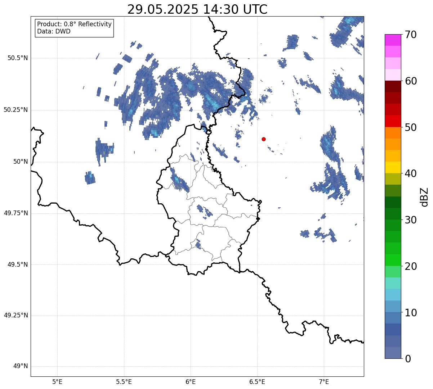Viewport: 433px width, 389px height.
Task: Click the '49.25°N' latitude label
Action: coord(15,316)
